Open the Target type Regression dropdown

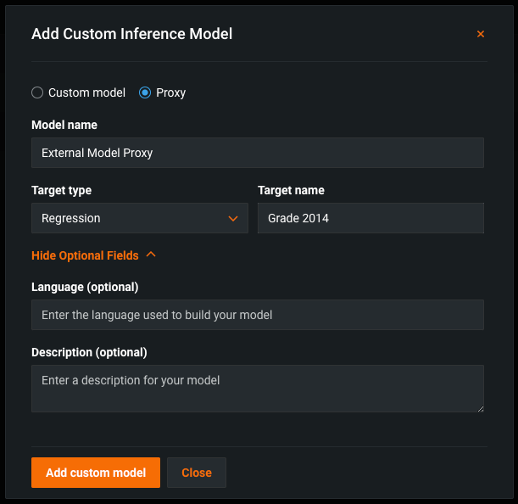tap(139, 218)
